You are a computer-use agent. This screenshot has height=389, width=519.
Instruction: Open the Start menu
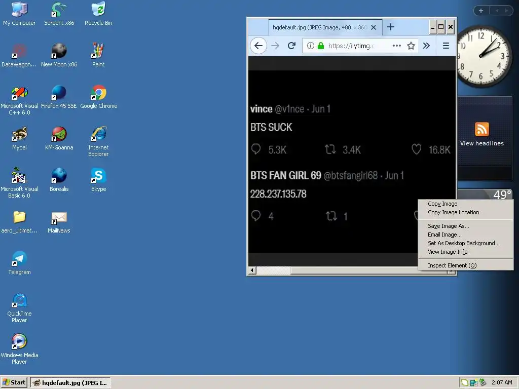(14, 382)
